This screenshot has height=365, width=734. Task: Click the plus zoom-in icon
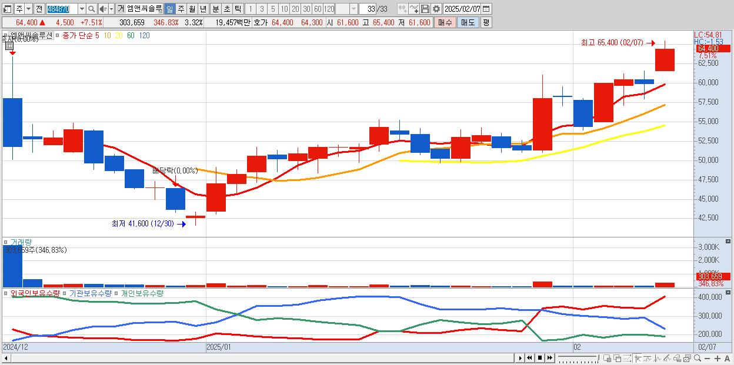click(718, 359)
